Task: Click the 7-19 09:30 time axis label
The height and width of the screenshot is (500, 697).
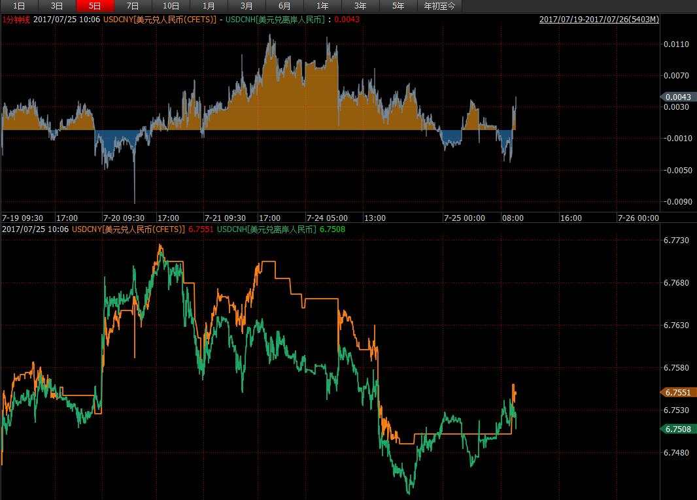Action: 23,218
